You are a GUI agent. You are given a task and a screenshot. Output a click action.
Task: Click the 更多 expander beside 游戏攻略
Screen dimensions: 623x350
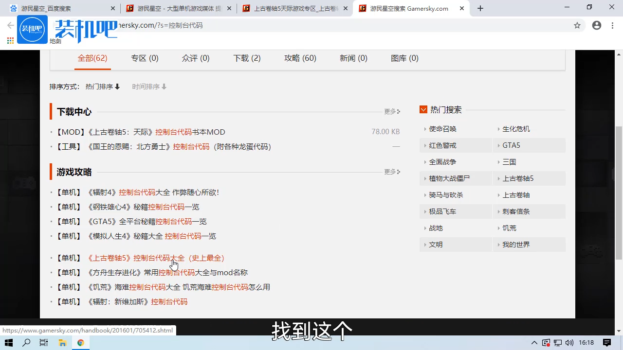coord(391,172)
